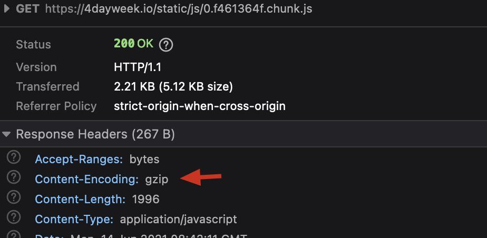Click the Content-Type header name

[74, 219]
